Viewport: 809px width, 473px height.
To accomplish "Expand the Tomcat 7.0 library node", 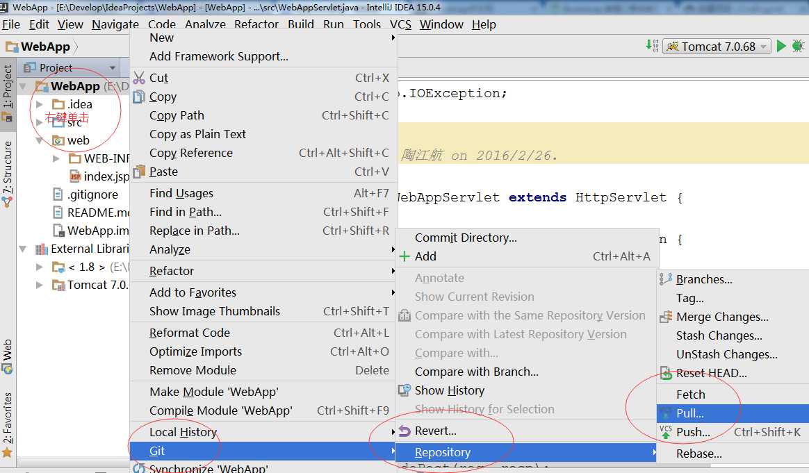I will coord(39,285).
